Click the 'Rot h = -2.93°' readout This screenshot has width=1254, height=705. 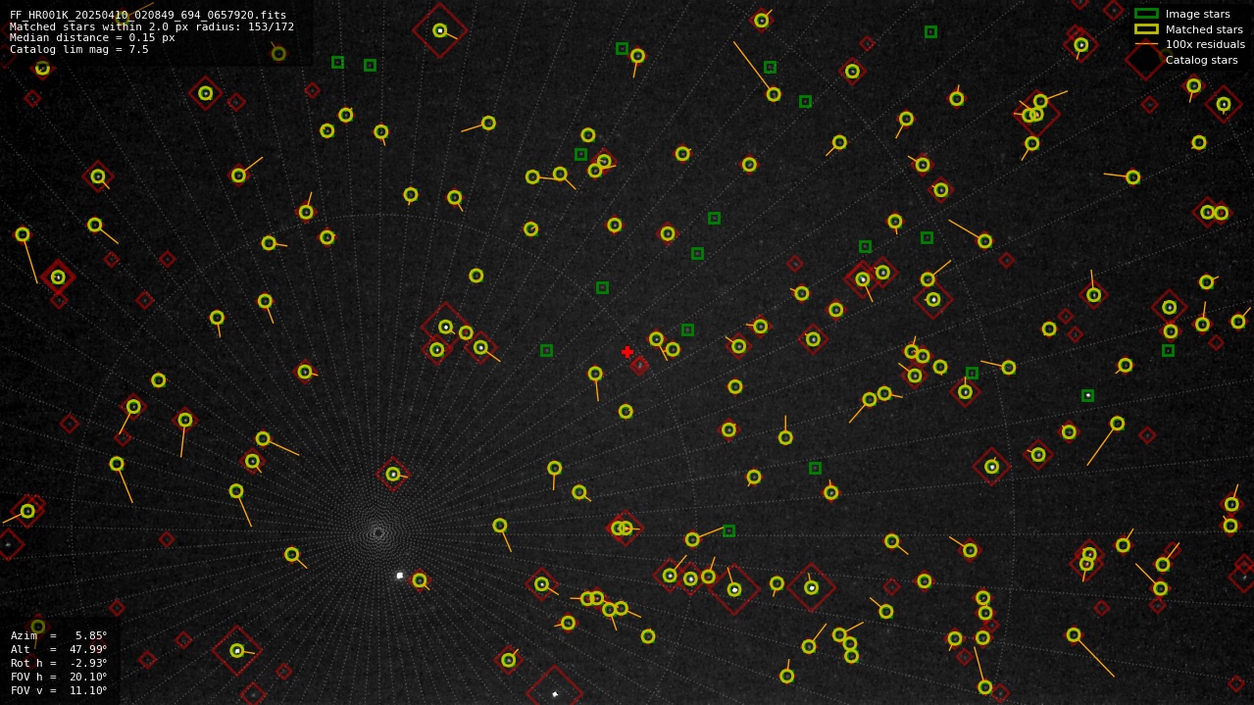point(59,663)
